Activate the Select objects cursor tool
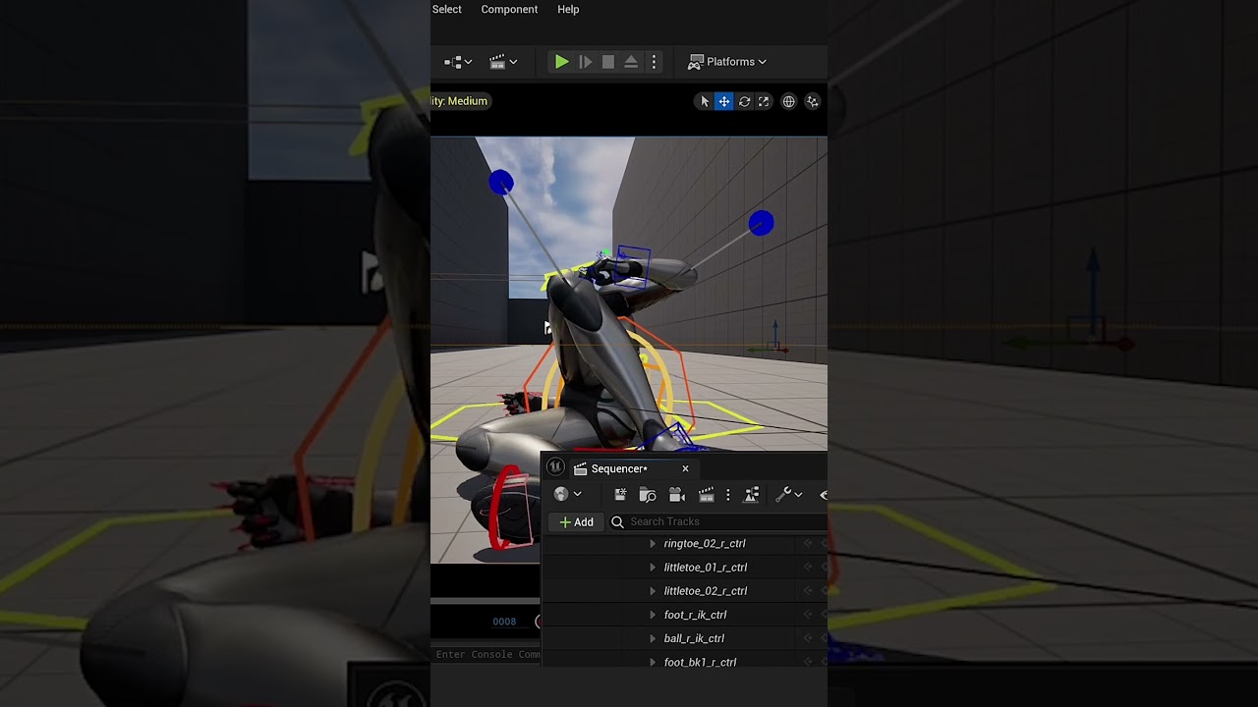Image resolution: width=1258 pixels, height=707 pixels. (704, 101)
